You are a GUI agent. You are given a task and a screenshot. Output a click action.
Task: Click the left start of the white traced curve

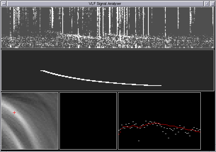click(x=41, y=71)
